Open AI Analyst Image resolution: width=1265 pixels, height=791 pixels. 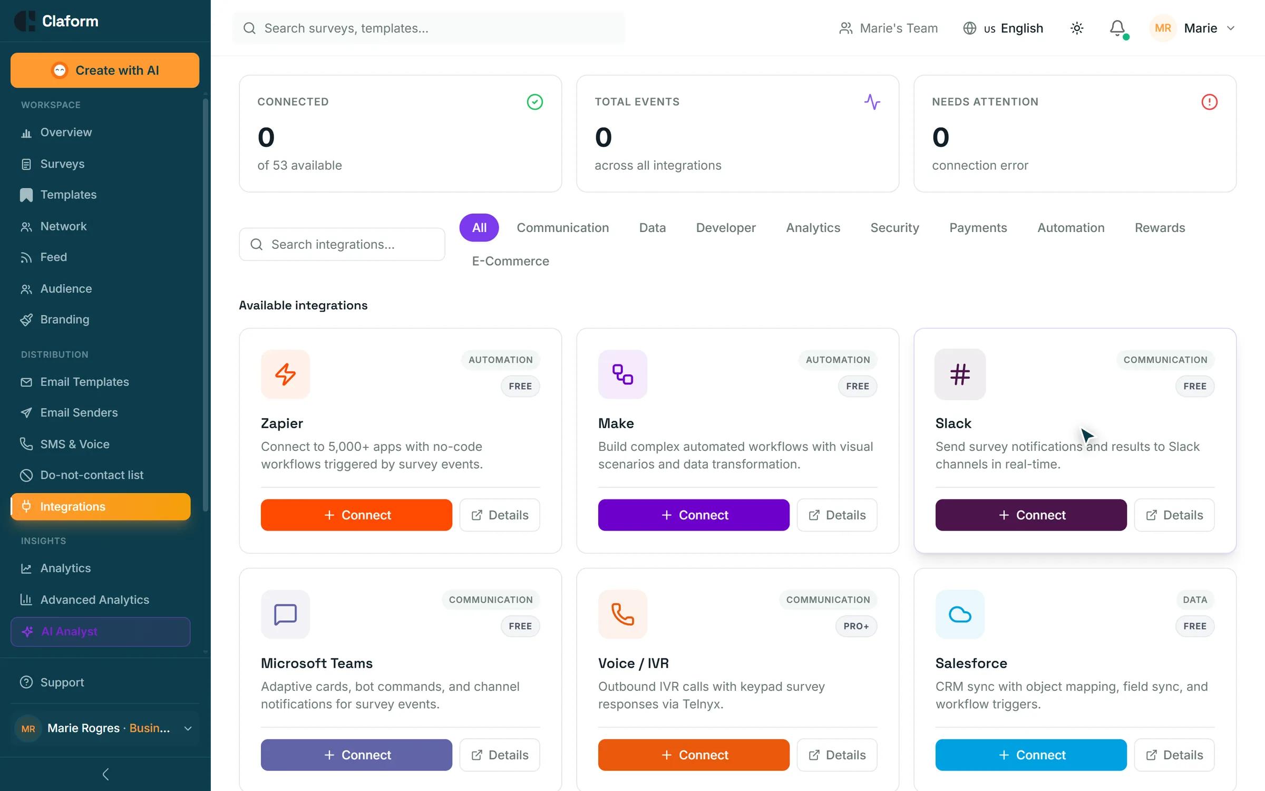tap(100, 631)
